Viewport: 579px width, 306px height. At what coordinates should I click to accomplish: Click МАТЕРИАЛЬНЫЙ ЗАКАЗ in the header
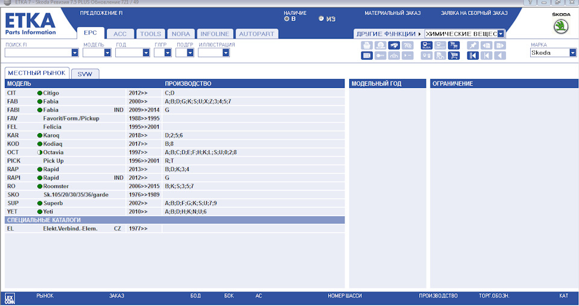(x=393, y=13)
